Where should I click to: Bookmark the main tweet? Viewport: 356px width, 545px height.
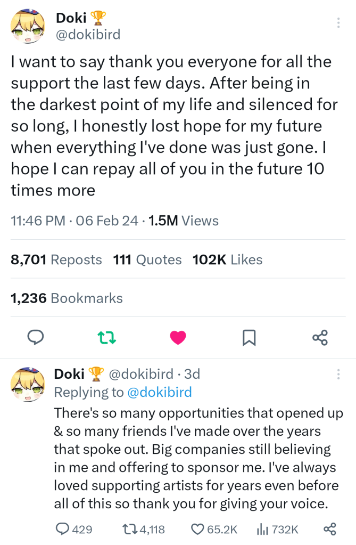[249, 337]
